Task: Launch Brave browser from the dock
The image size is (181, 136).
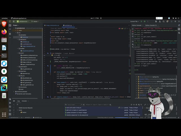Action: tap(4, 24)
